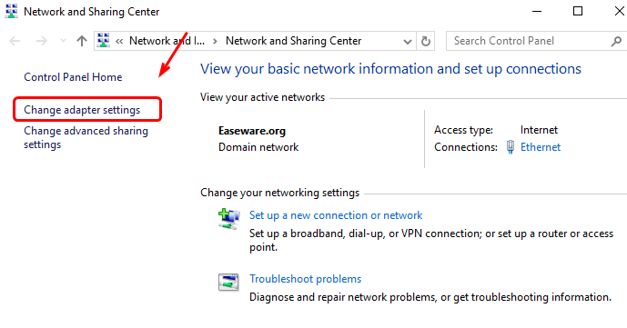Viewport: 627px width, 328px height.
Task: Click the network icon in address bar
Action: [104, 40]
